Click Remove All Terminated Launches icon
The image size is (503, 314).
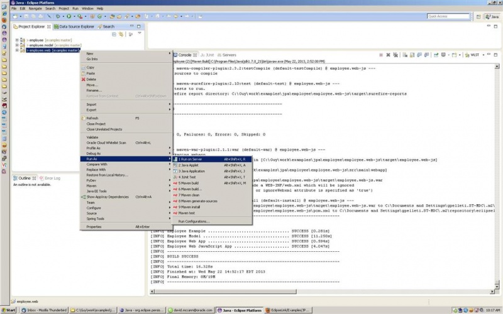pos(395,55)
